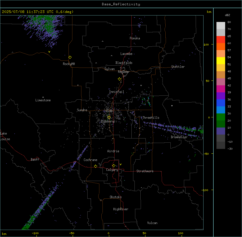Image resolution: width=242 pixels, height=237 pixels.
Task: Click the Okotoks label
Action: pyautogui.click(x=116, y=197)
